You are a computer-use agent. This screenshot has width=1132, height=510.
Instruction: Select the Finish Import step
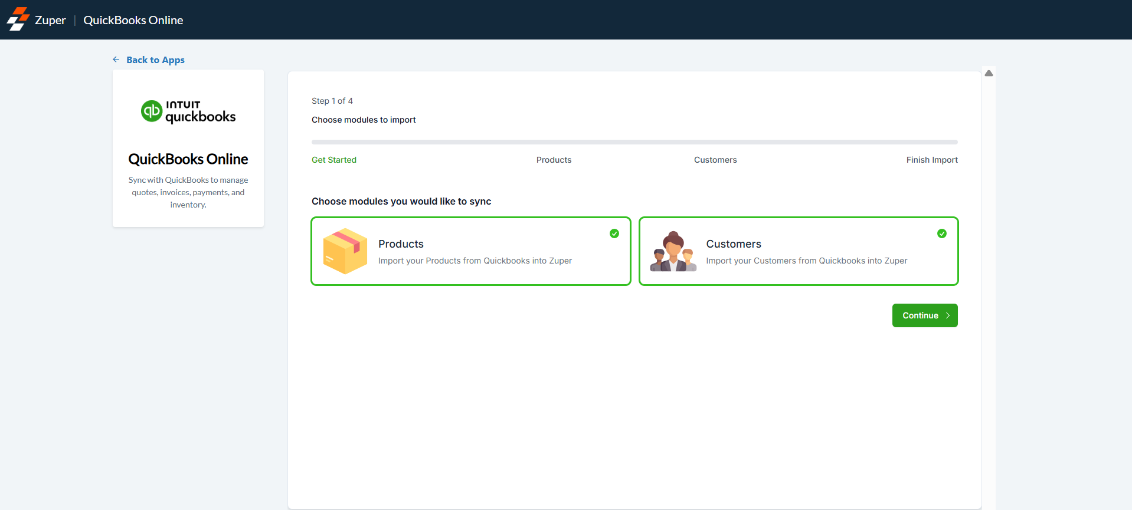(932, 160)
